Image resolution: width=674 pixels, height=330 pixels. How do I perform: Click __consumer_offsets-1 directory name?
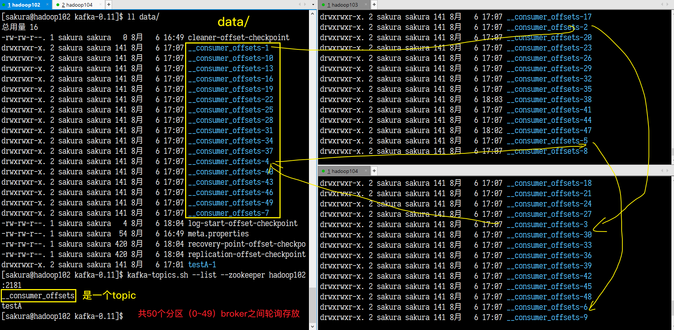(x=229, y=48)
